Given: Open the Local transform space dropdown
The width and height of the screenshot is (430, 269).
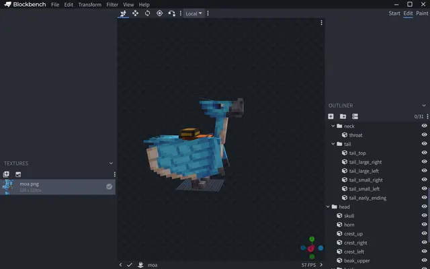Looking at the screenshot, I should 193,13.
